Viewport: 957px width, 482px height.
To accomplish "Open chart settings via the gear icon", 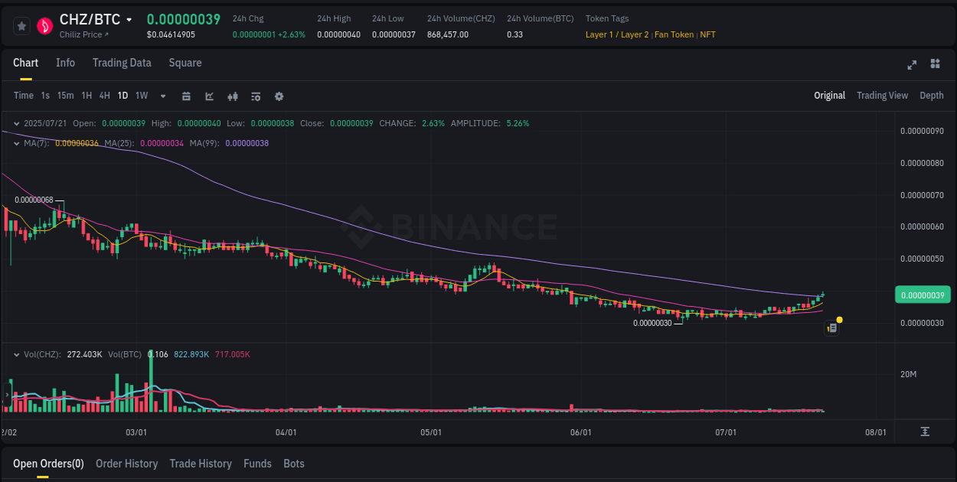I will click(279, 96).
